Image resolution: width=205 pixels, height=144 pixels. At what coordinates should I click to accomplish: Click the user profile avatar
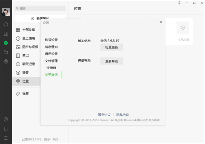(x=6, y=12)
